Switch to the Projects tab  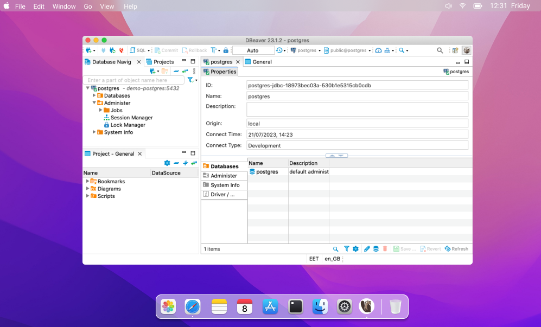click(160, 62)
